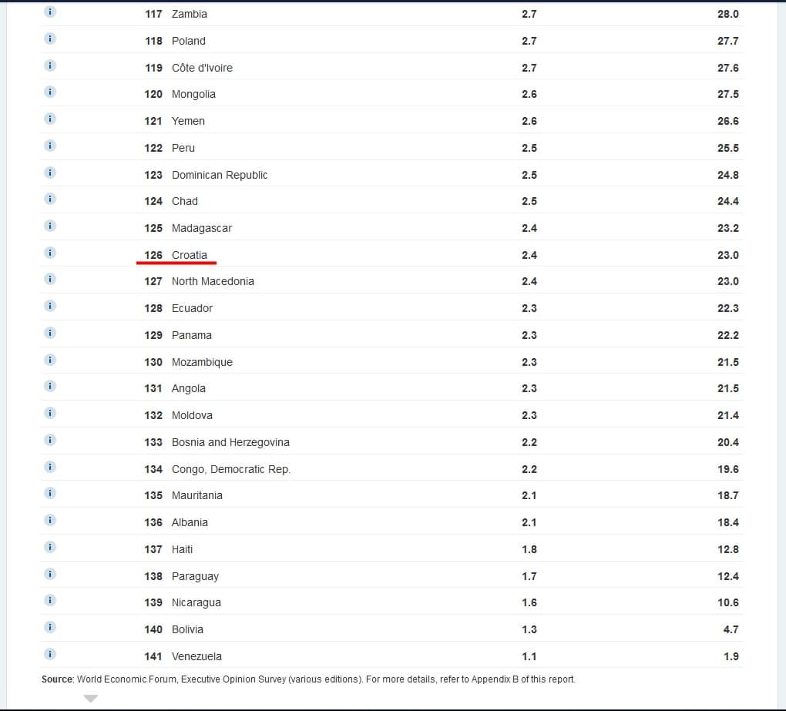
Task: Click the info icon next to Venezuela
Action: (50, 654)
